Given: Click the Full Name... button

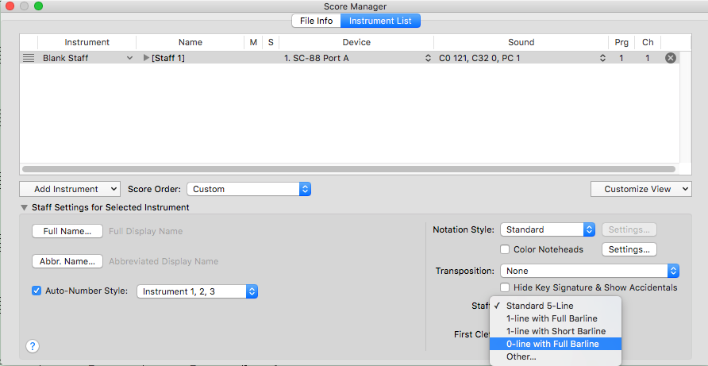Looking at the screenshot, I should (x=67, y=231).
